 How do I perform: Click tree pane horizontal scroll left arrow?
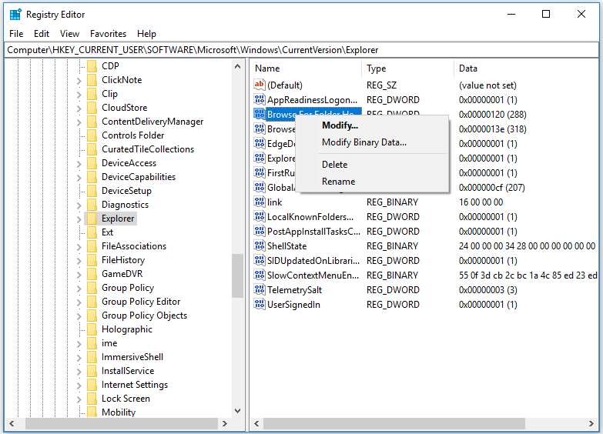click(12, 424)
